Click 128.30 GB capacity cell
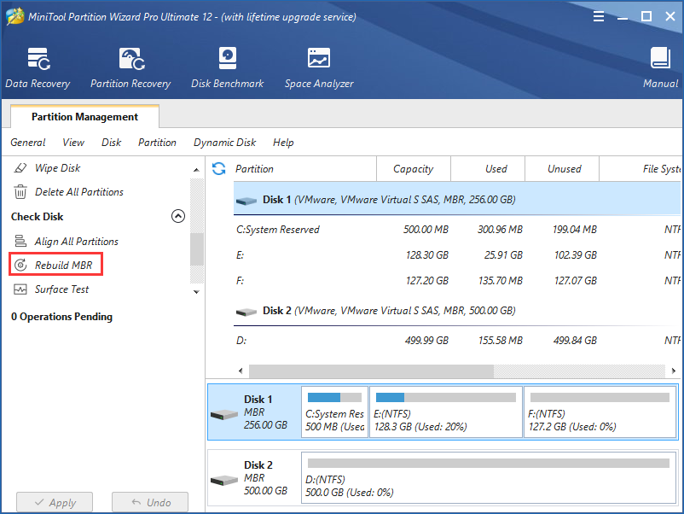684x514 pixels. pos(427,255)
